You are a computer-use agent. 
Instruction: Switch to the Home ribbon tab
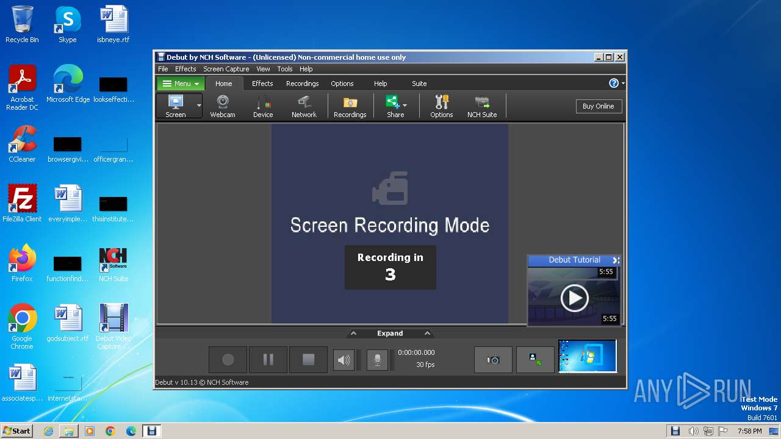coord(224,84)
